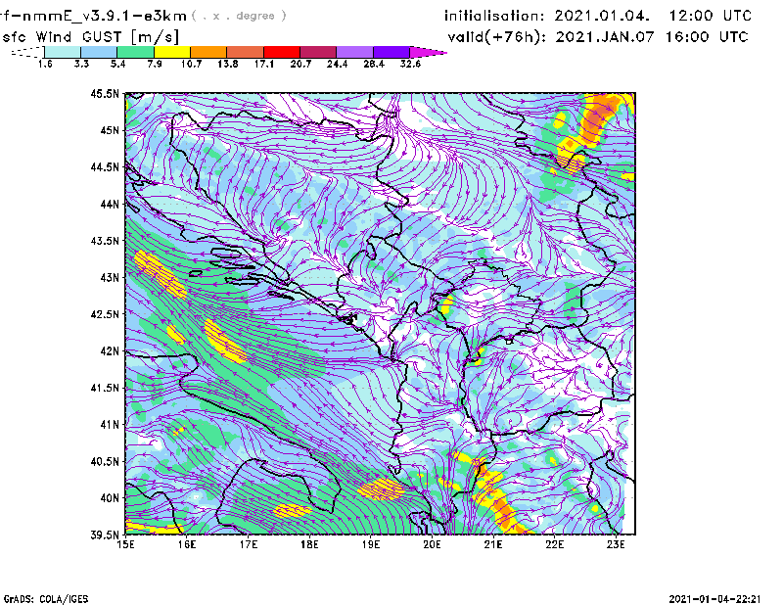The width and height of the screenshot is (783, 605).
Task: Click the 'valid(+76h):' label
Action: [x=496, y=37]
